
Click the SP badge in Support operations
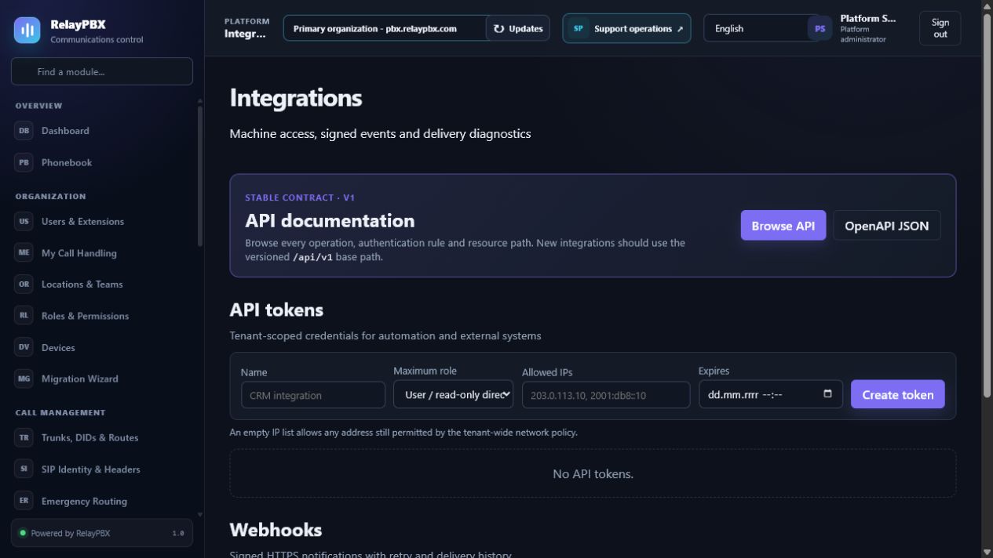579,28
